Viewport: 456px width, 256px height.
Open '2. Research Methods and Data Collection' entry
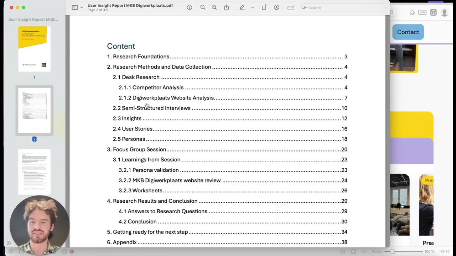[227, 67]
